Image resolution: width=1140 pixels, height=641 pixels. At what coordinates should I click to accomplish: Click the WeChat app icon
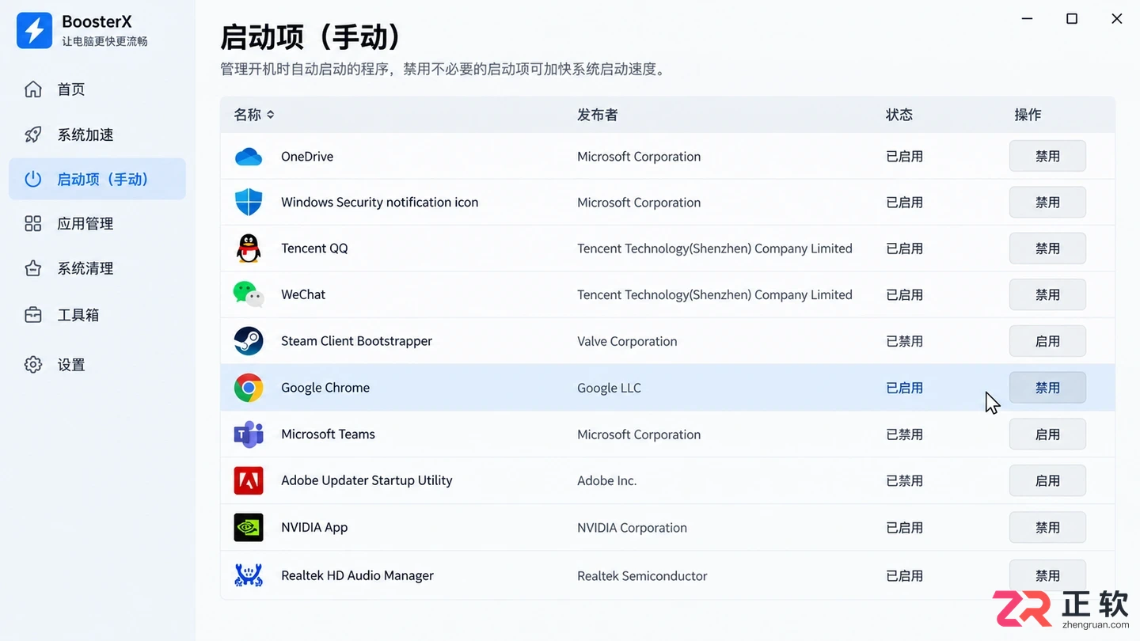pyautogui.click(x=249, y=294)
